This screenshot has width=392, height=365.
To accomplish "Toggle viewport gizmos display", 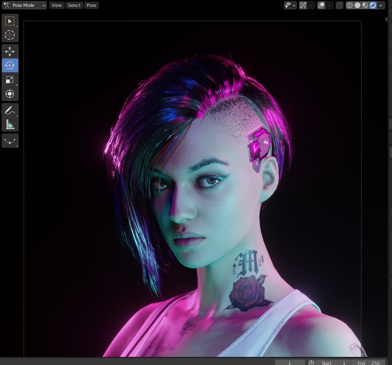I will pos(303,5).
